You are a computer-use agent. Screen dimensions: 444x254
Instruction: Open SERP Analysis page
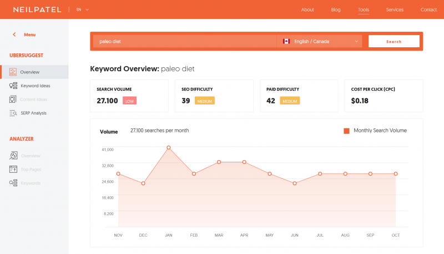click(x=33, y=113)
